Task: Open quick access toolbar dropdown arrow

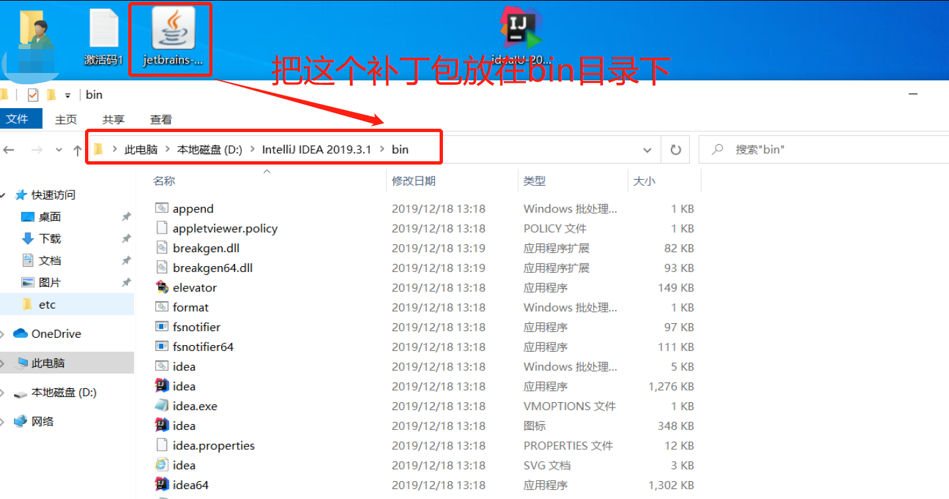Action: tap(67, 96)
